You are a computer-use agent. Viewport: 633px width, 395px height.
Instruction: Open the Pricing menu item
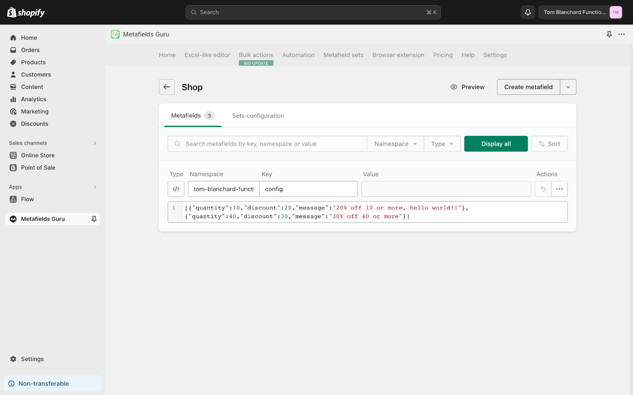point(443,55)
